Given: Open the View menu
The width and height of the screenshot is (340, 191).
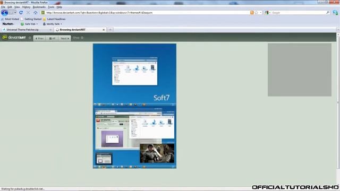Looking at the screenshot, I should click(x=17, y=7).
